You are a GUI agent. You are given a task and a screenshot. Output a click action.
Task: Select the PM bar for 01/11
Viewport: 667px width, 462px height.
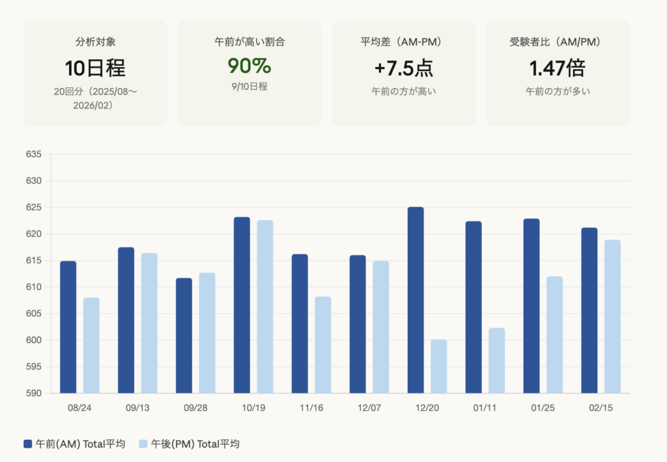496,360
